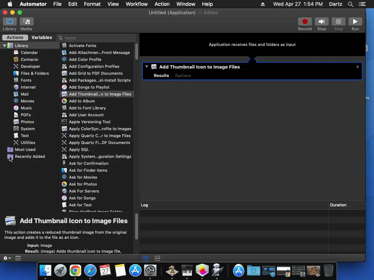Select the Calendar category
This screenshot has height=280, width=374.
(x=29, y=52)
